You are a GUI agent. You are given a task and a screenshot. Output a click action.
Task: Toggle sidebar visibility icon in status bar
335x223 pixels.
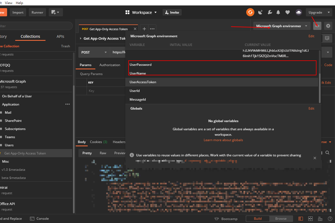click(301, 219)
